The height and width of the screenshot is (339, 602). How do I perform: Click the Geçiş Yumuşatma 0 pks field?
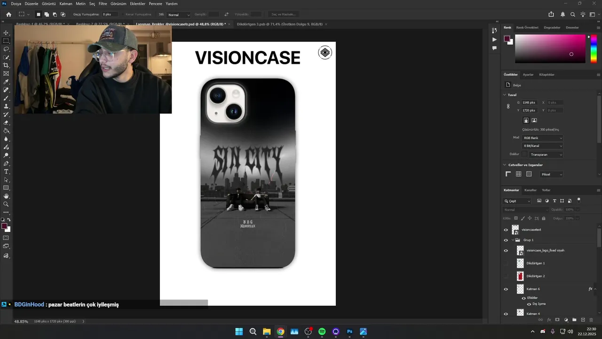pos(110,15)
